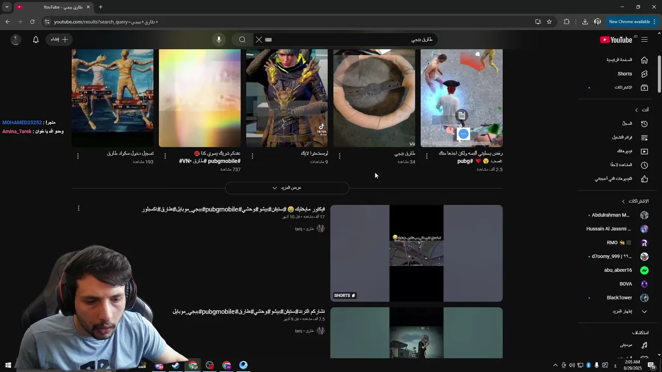Play the clay bowl short thumbnail
The image size is (662, 372).
tap(374, 98)
